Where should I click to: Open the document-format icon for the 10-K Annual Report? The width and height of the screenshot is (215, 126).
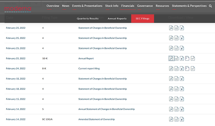[177, 58]
